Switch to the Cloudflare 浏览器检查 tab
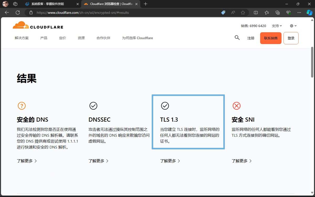 point(110,4)
